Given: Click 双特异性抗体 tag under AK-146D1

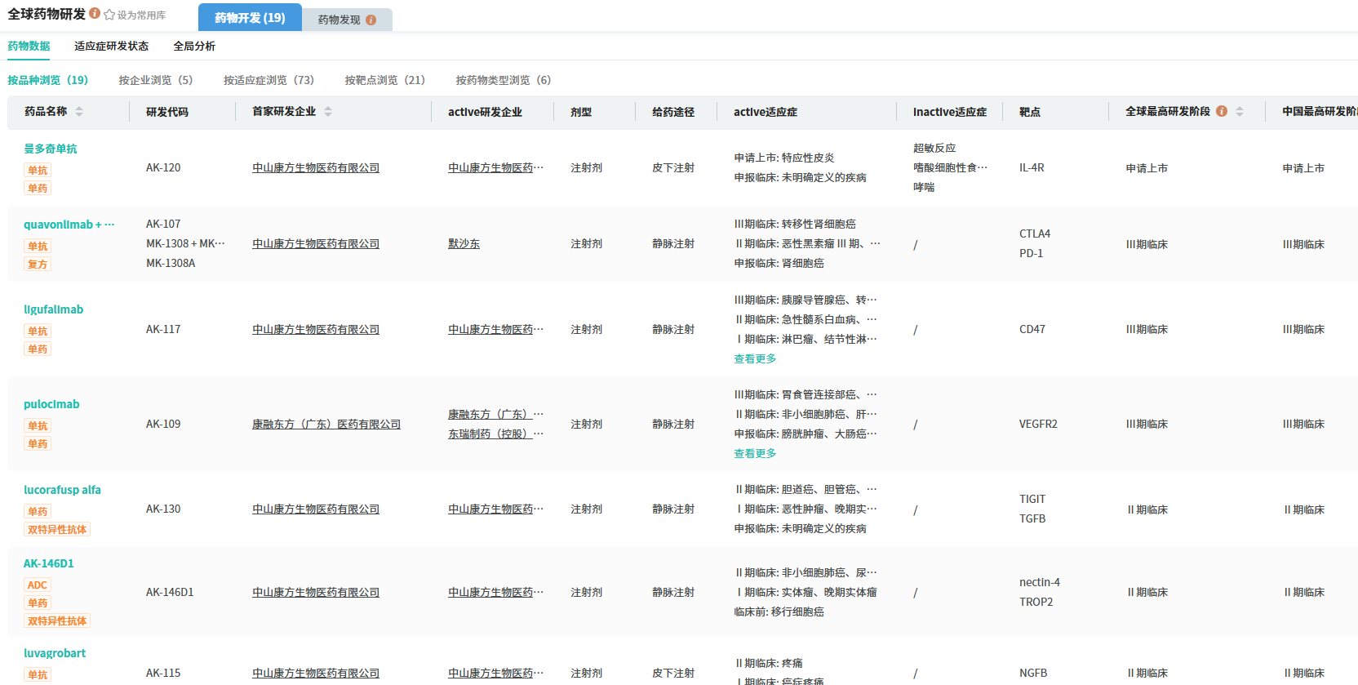Looking at the screenshot, I should [57, 621].
